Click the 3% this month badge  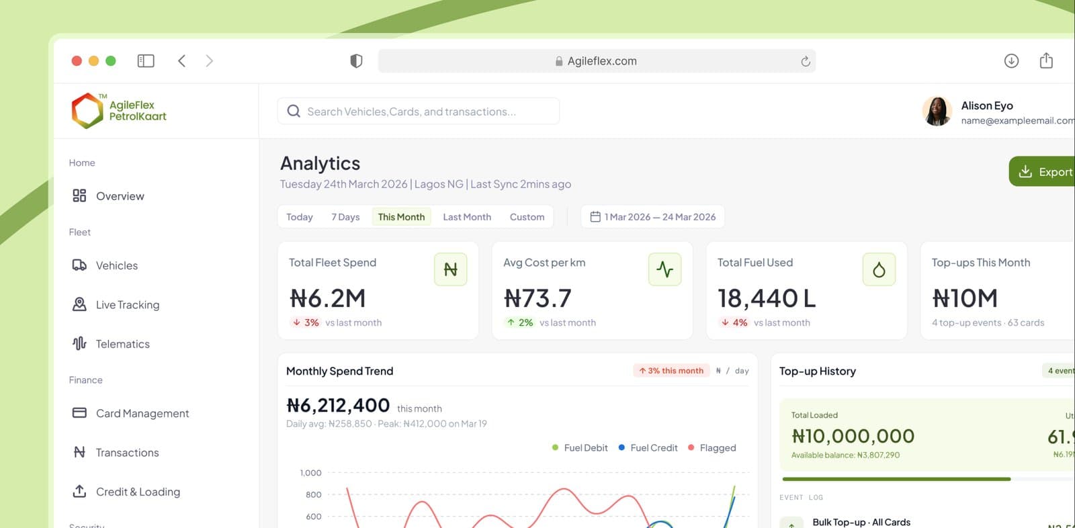671,371
